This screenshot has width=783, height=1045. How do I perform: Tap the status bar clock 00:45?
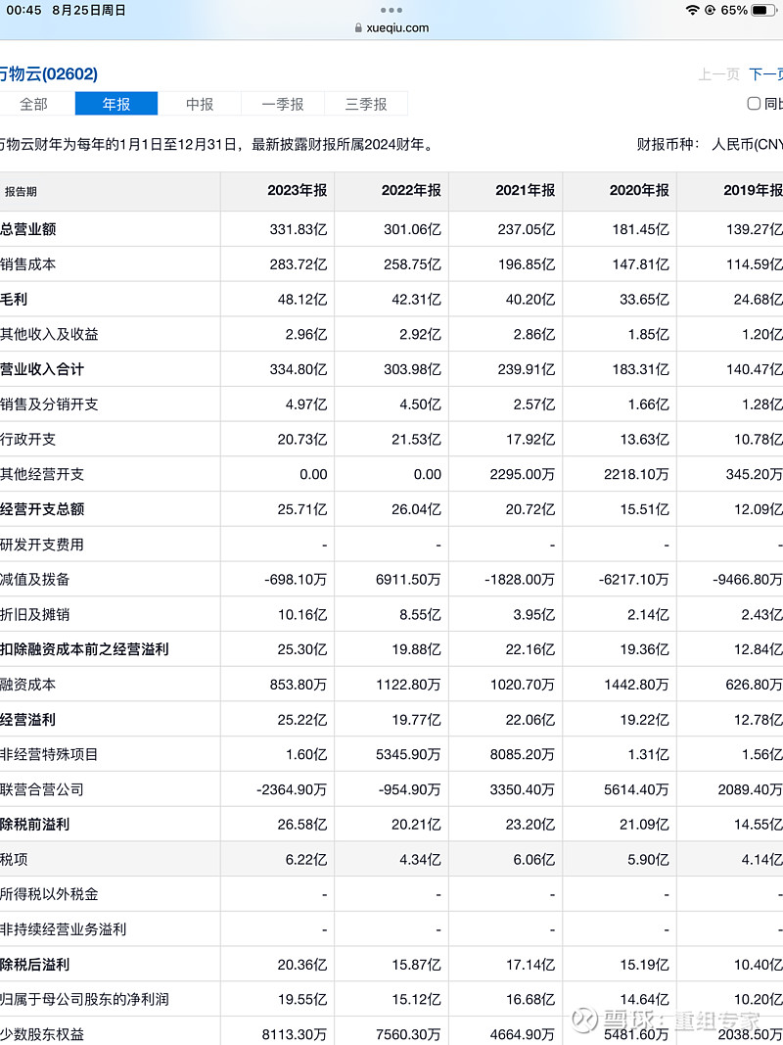23,10
